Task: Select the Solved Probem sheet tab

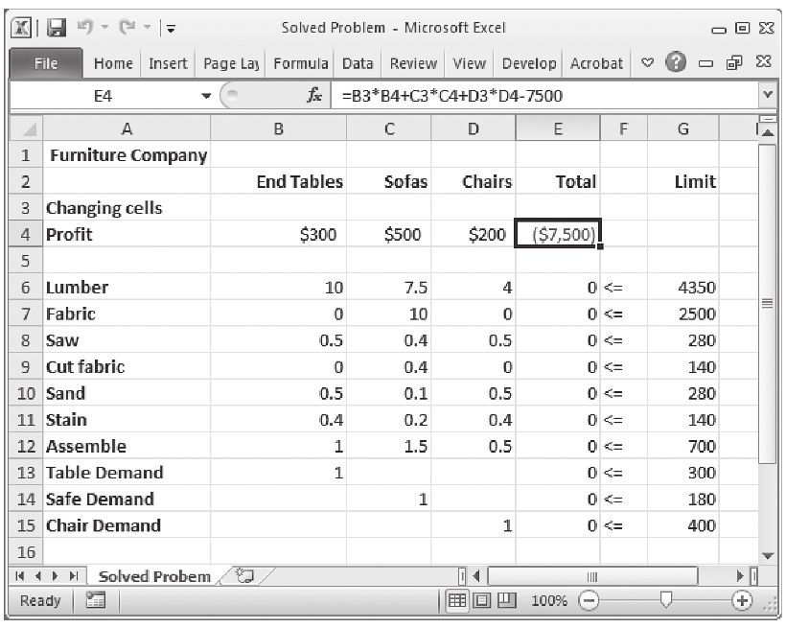Action: coord(153,576)
